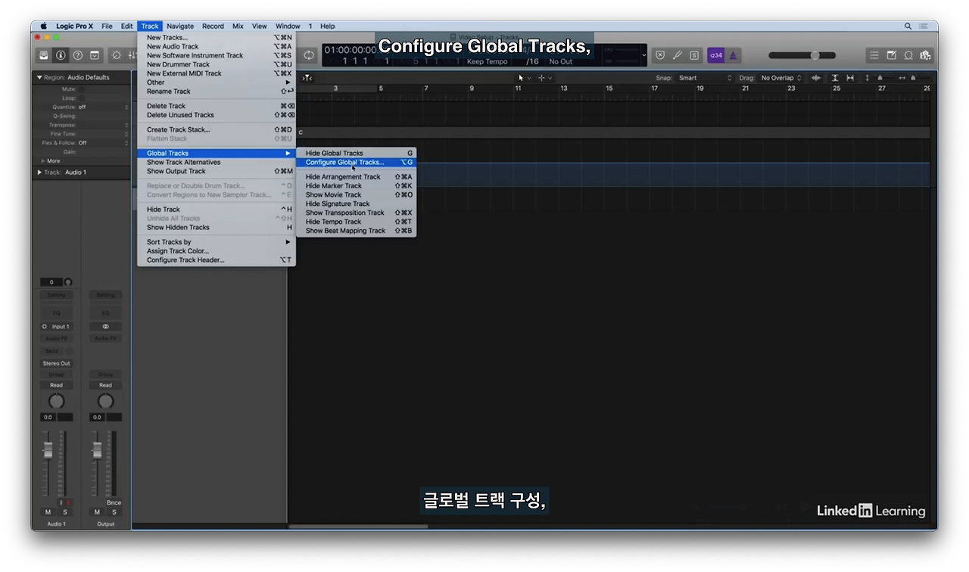The height and width of the screenshot is (572, 969).
Task: Select Show Beat Mapping Track
Action: pos(356,231)
